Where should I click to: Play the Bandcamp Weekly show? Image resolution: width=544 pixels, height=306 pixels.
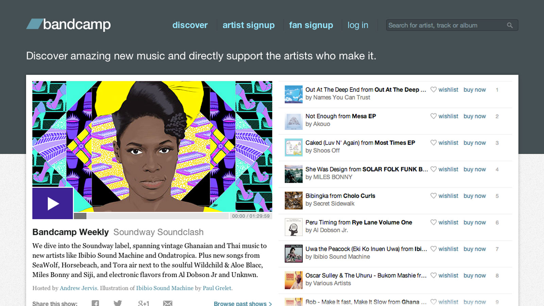click(53, 203)
